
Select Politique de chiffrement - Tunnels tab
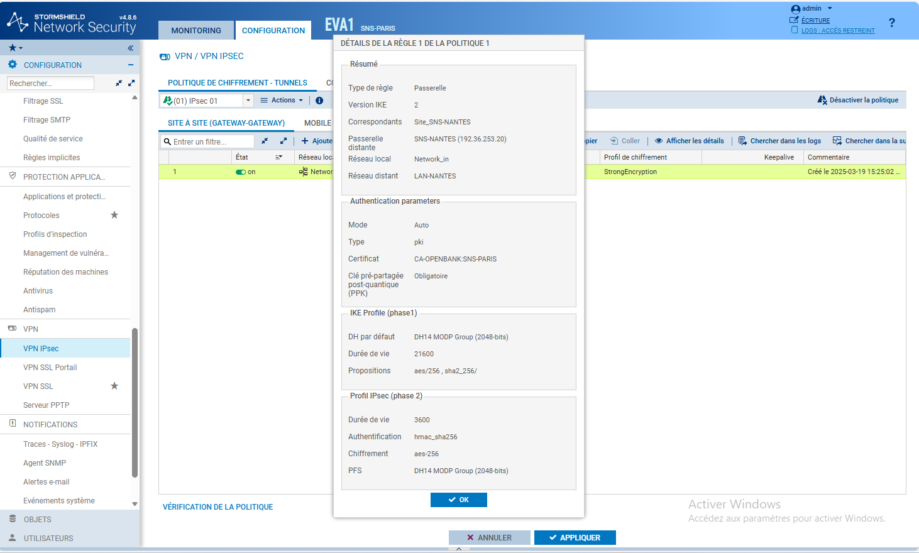click(x=238, y=83)
